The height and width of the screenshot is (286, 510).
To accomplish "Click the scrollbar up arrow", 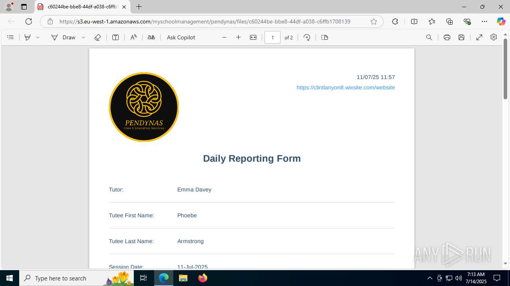I will pyautogui.click(x=506, y=35).
